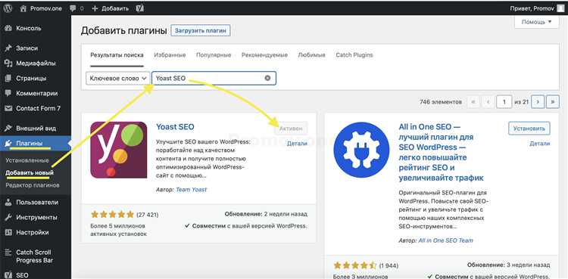568x279 pixels.
Task: Click Установить for All in One SEO
Action: pyautogui.click(x=529, y=129)
